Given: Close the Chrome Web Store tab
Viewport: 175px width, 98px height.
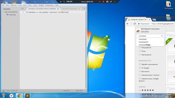Looking at the screenshot, I should tap(150, 20).
